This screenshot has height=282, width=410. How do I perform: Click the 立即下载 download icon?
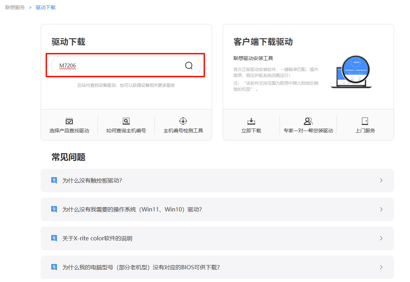pos(251,120)
